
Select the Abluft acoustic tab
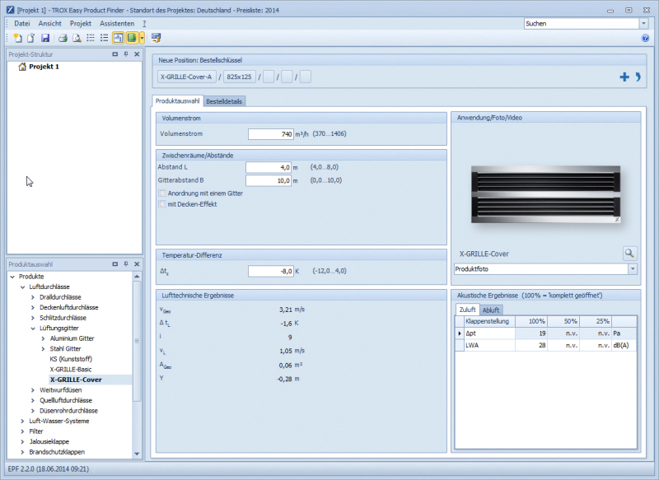pos(490,310)
